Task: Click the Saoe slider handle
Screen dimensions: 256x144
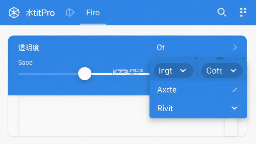Action: click(x=85, y=74)
